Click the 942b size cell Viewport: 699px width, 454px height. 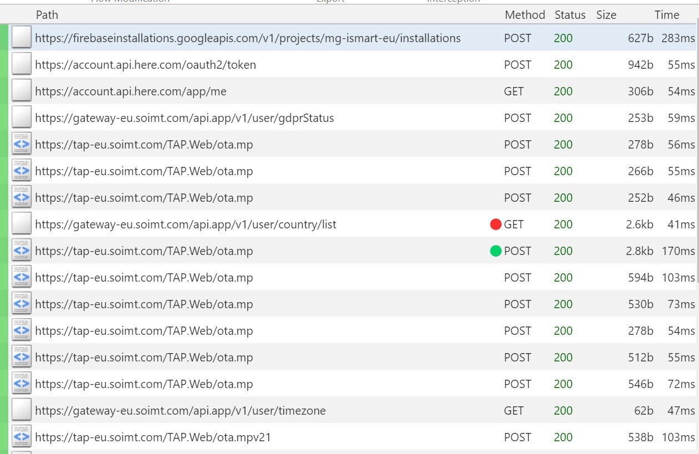click(x=641, y=65)
